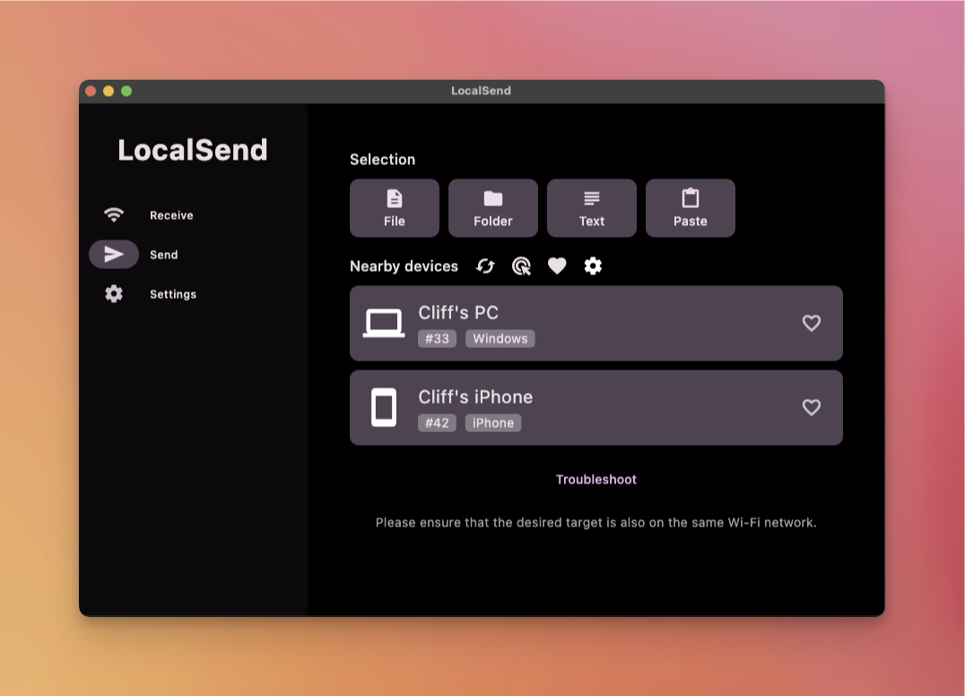Refresh the nearby devices scan
The height and width of the screenshot is (696, 965).
tap(485, 266)
